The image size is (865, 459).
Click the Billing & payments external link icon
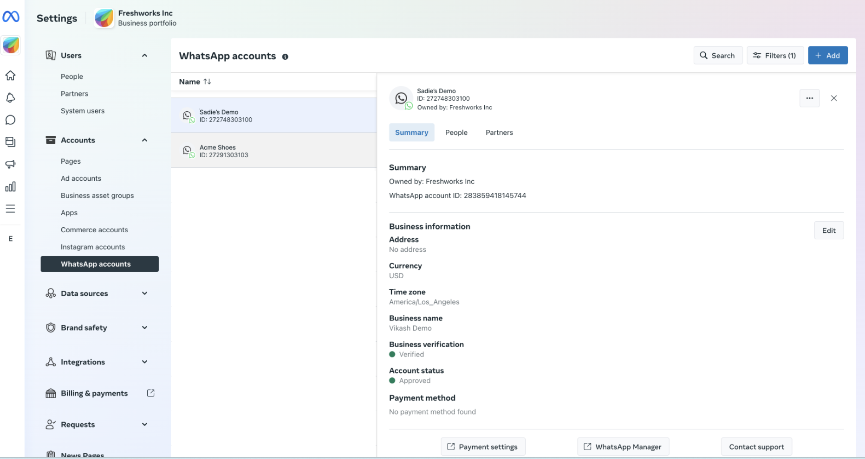click(151, 393)
